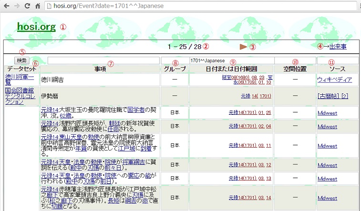Reload the page with refresh icon
361x211 pixels.
click(28, 6)
